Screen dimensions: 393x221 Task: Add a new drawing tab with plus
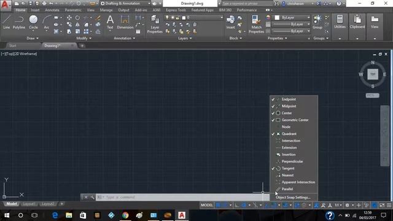click(x=82, y=45)
